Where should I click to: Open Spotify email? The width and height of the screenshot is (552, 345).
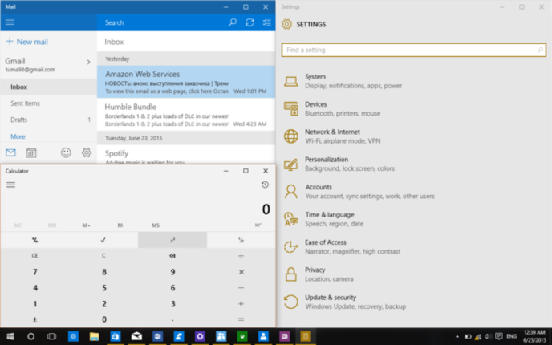186,155
